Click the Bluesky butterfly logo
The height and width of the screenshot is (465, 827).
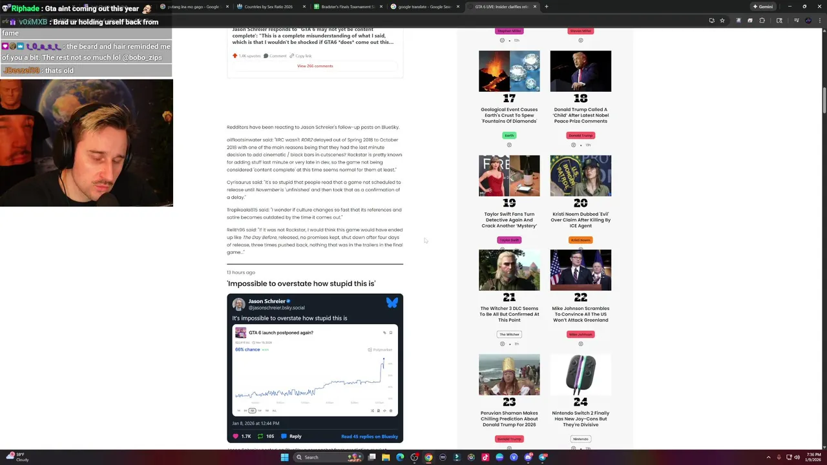click(x=392, y=302)
